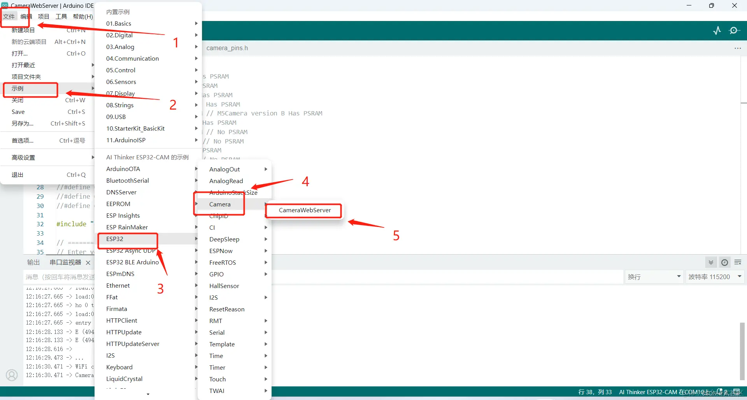
Task: Open the line ending 换行 dropdown
Action: coord(654,277)
